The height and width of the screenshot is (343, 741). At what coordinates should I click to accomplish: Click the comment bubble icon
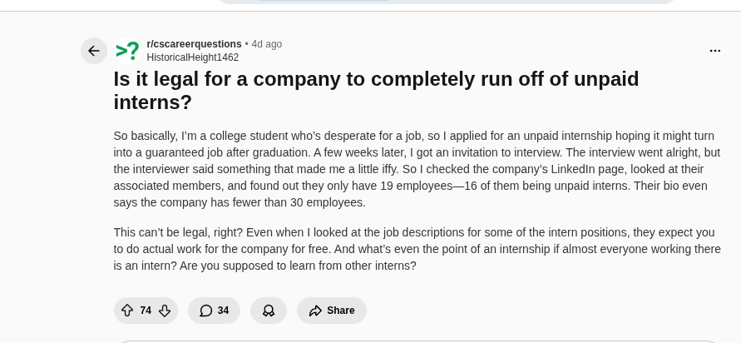click(205, 311)
